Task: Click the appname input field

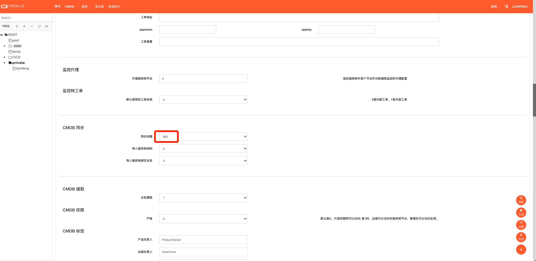Action: (x=188, y=29)
